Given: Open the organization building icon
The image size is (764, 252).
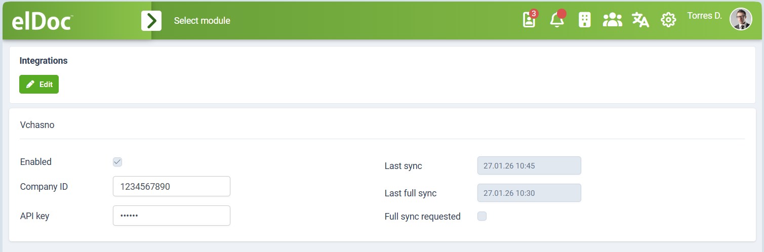Looking at the screenshot, I should click(x=585, y=20).
